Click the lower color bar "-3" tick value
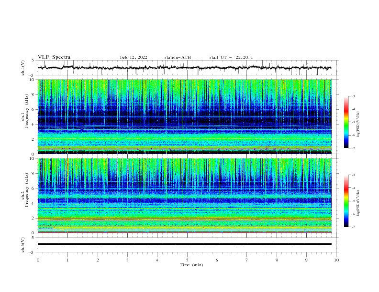379x292 pixels. coord(353,175)
